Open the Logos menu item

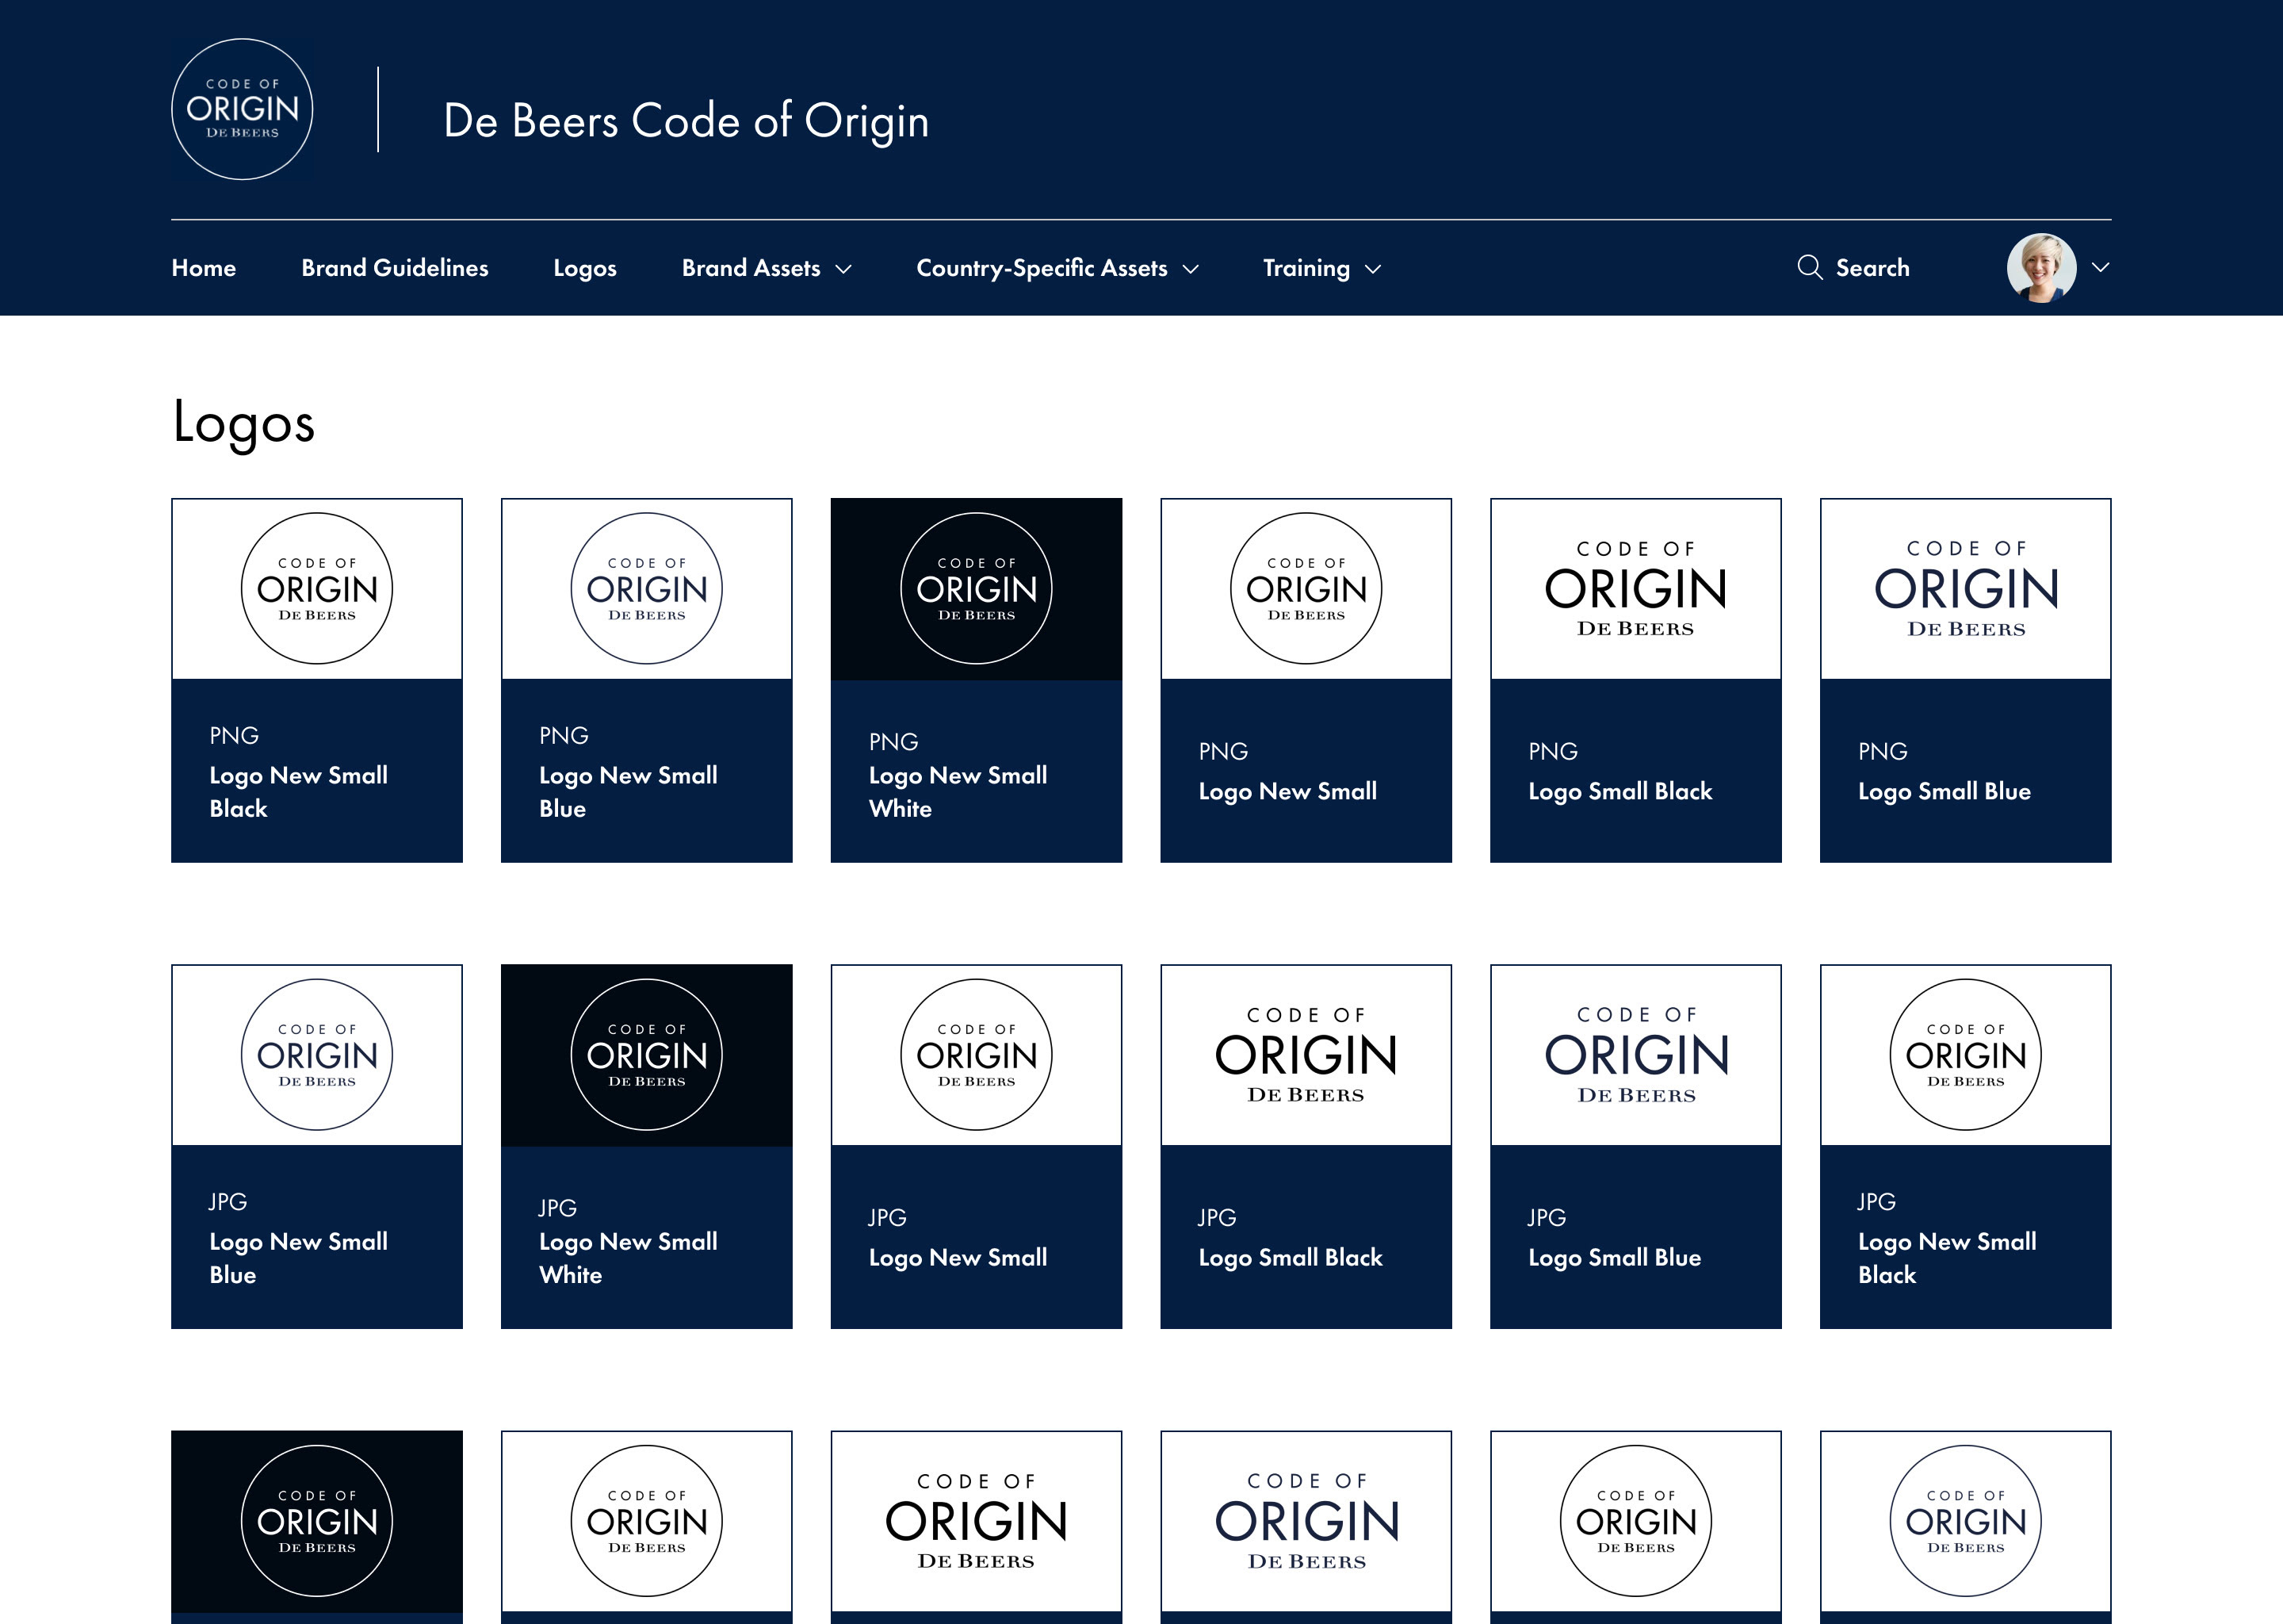tap(585, 268)
